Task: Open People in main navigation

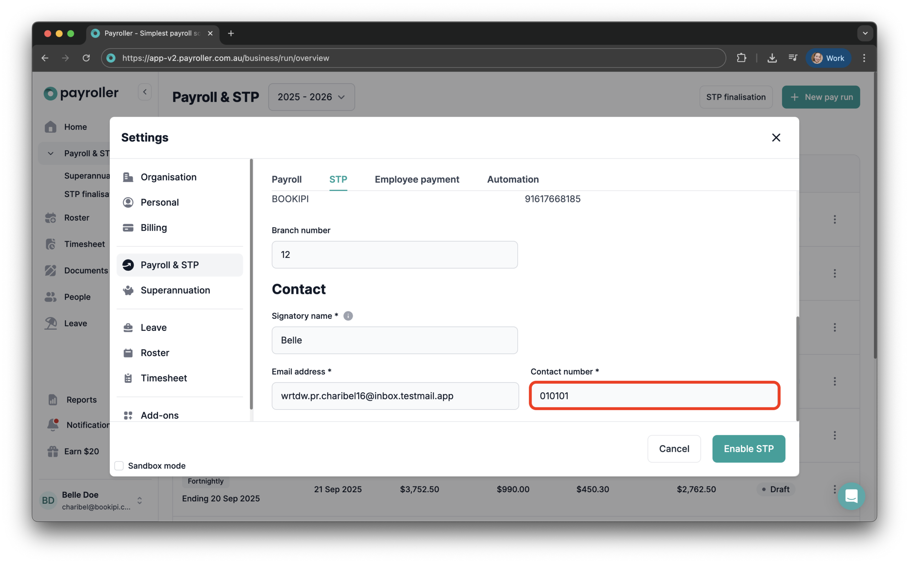Action: click(77, 297)
